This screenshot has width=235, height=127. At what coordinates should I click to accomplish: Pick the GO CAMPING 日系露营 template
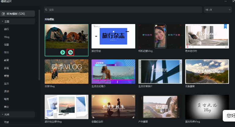click(207, 72)
